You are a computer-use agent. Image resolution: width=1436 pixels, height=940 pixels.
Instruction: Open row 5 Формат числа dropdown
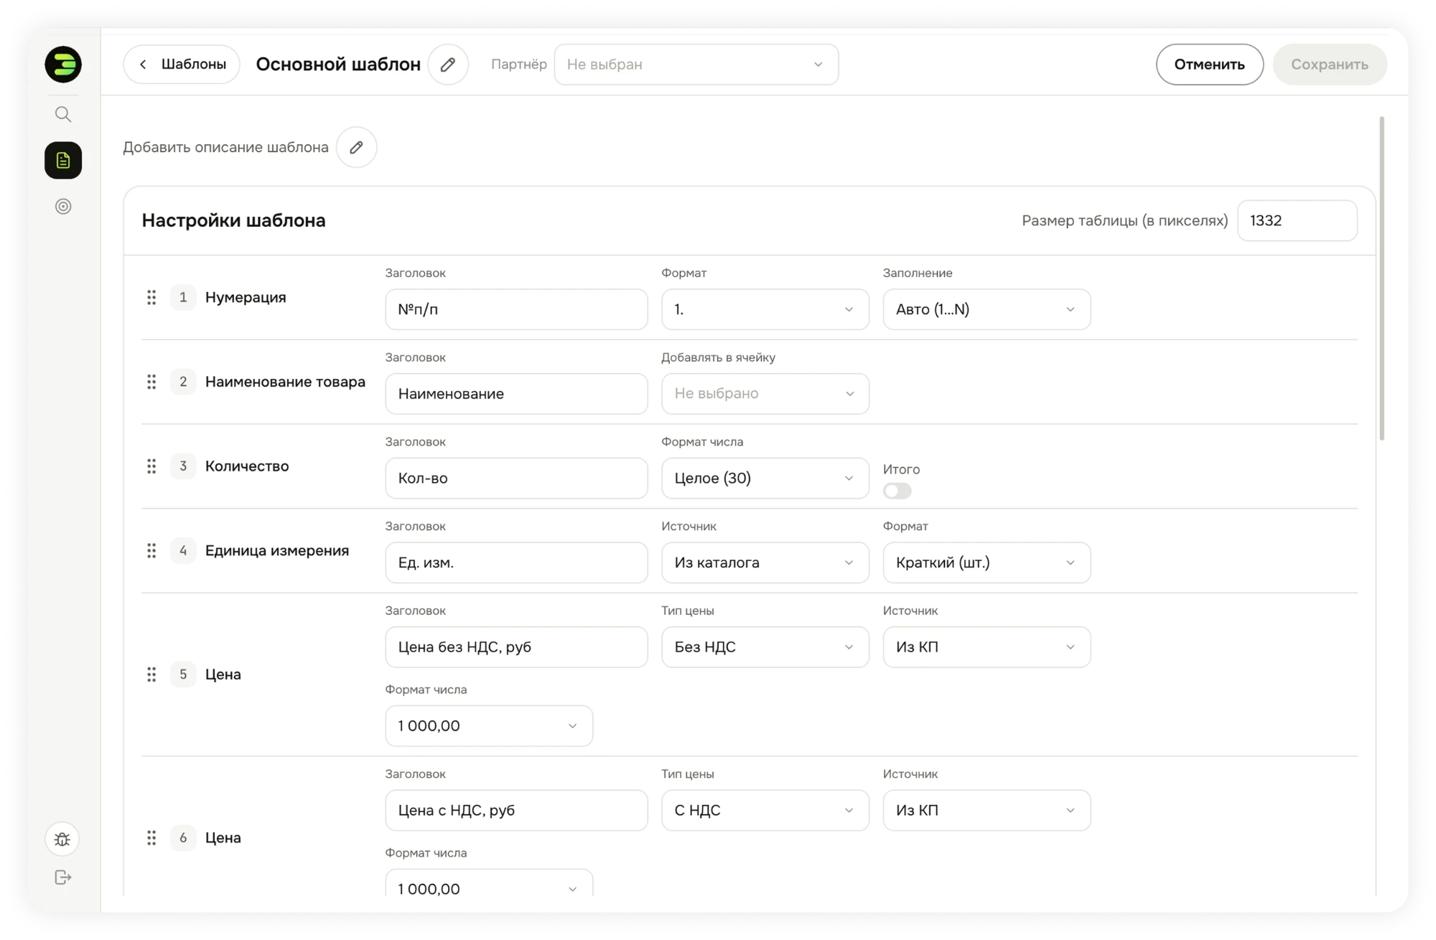coord(489,726)
